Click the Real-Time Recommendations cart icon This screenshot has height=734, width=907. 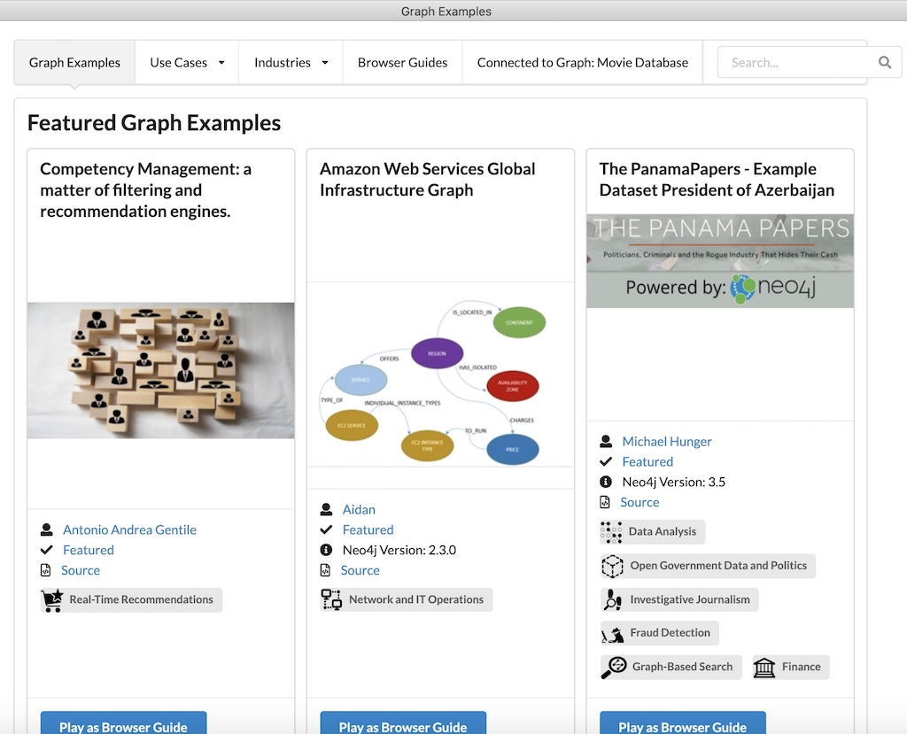[x=52, y=599]
